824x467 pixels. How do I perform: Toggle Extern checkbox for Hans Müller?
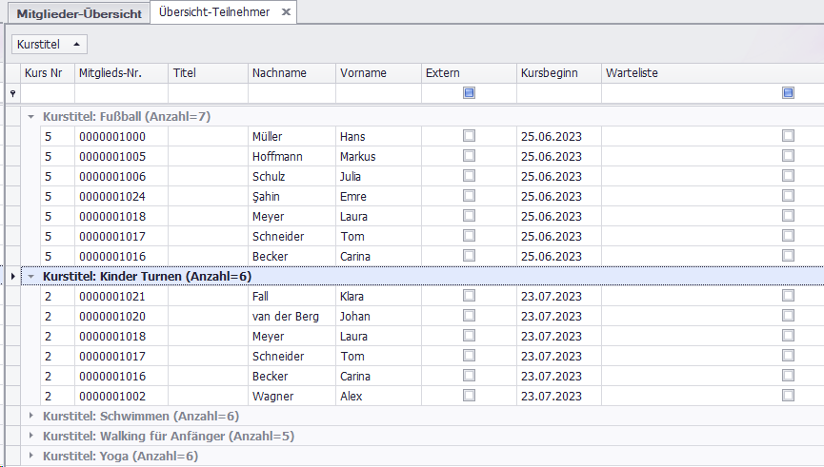[469, 136]
